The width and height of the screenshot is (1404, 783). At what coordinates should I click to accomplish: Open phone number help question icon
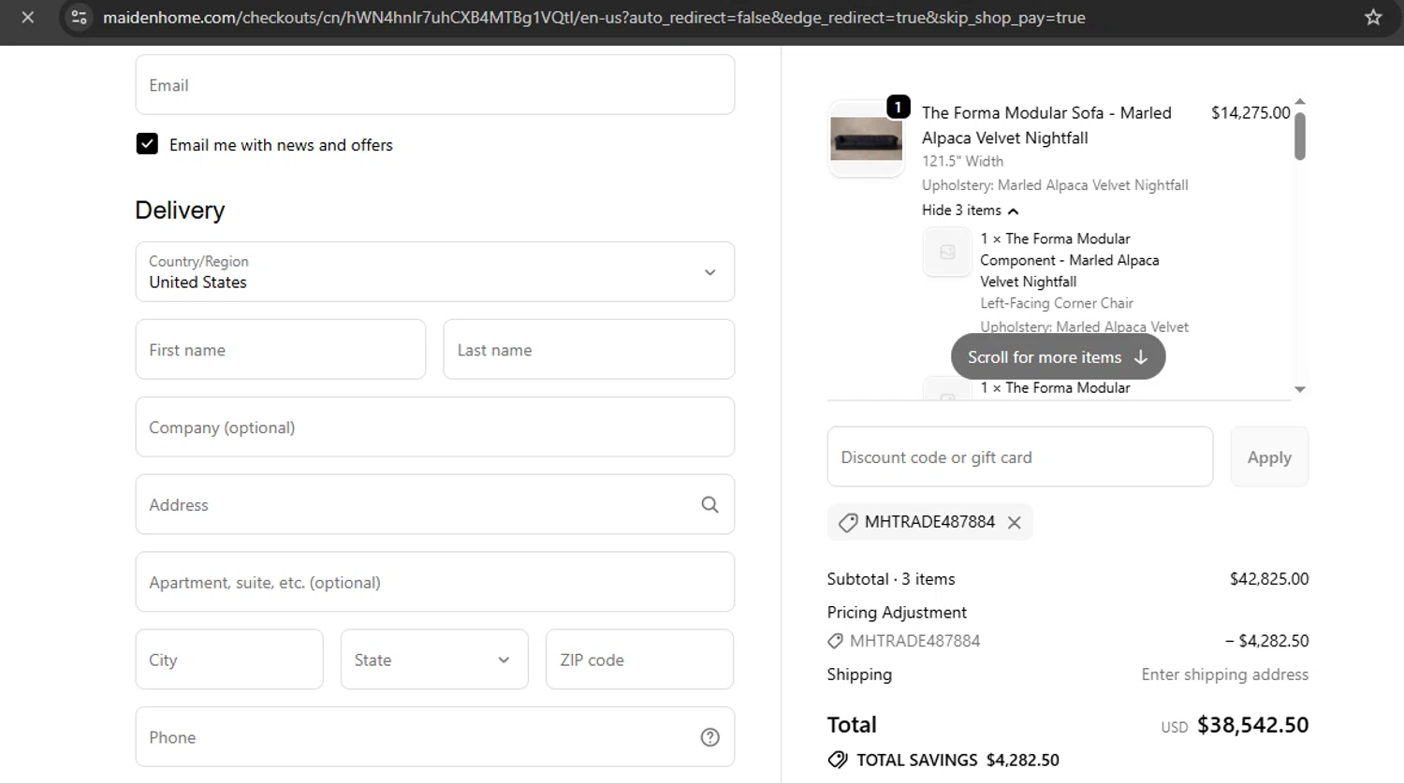pyautogui.click(x=710, y=737)
